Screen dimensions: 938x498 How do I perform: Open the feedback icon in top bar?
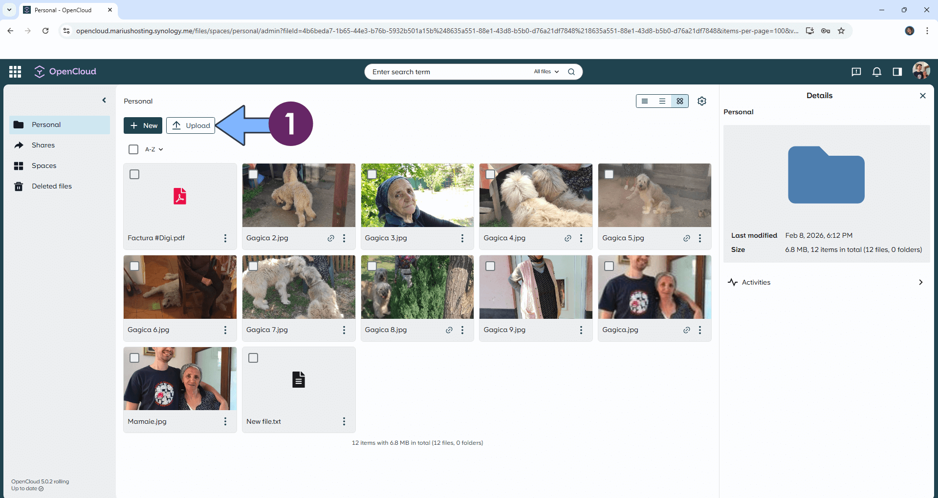856,72
